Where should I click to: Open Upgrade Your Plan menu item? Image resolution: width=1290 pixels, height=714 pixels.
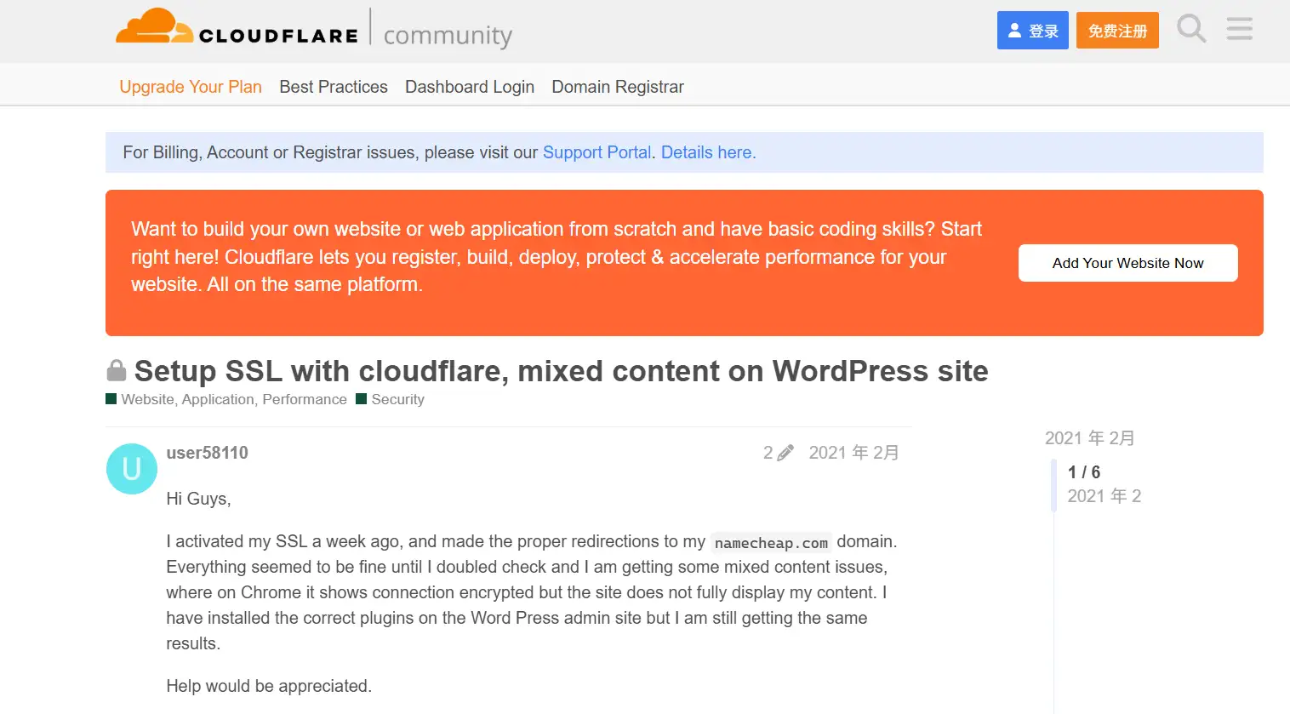tap(191, 87)
